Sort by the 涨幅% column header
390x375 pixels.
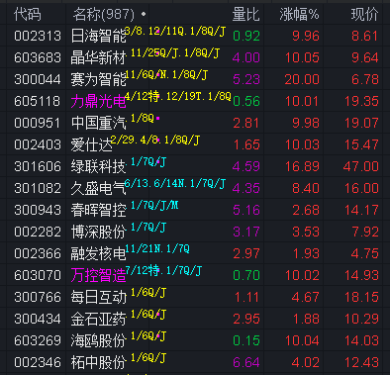[x=299, y=15]
